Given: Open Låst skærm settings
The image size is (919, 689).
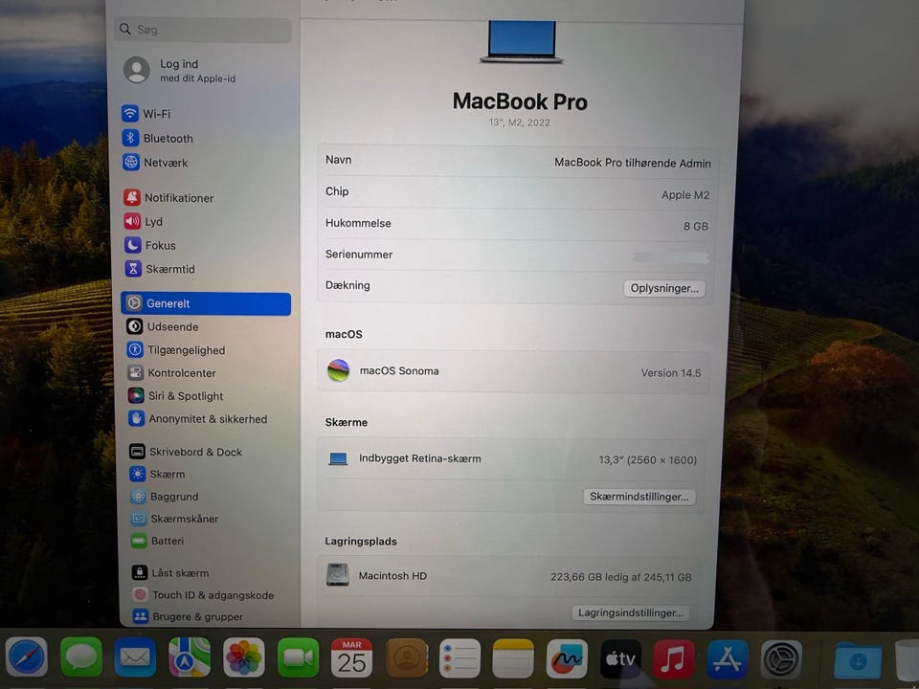Looking at the screenshot, I should coord(170,573).
